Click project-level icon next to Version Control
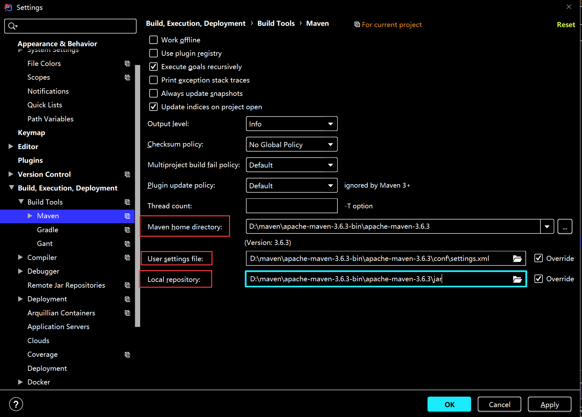 point(127,174)
